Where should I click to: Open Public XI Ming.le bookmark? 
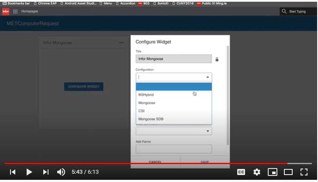(x=212, y=3)
